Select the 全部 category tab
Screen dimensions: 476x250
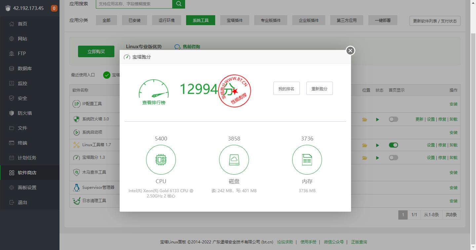(106, 20)
